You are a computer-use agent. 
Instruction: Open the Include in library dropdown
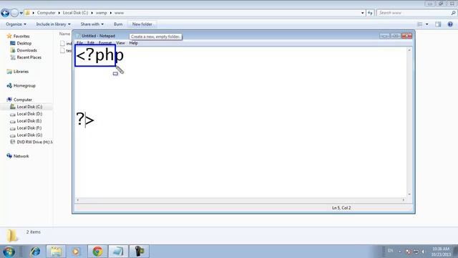[x=53, y=24]
